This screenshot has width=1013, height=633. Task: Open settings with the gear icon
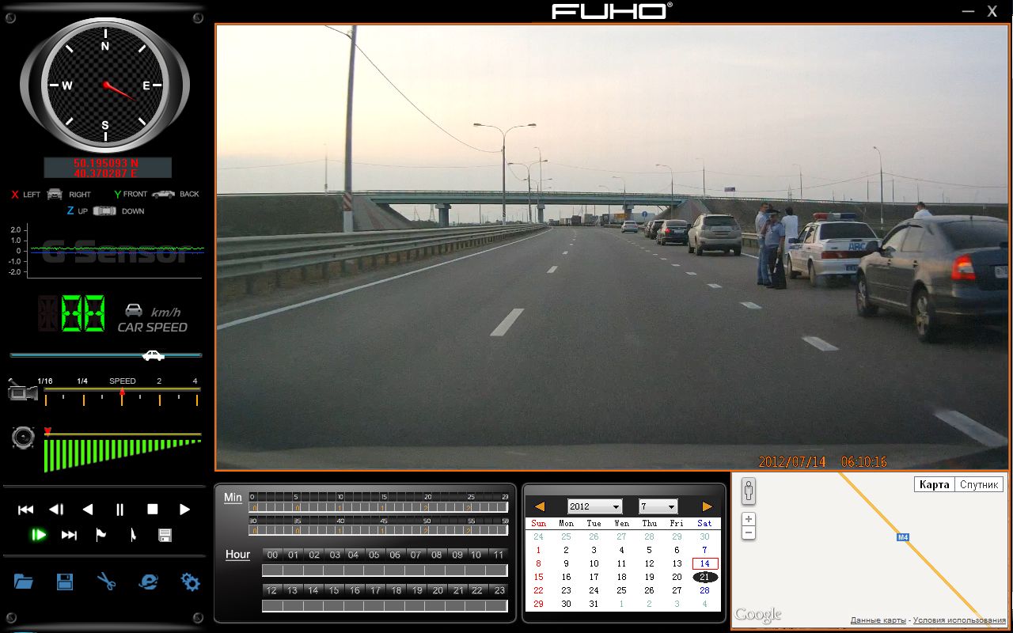[x=190, y=582]
